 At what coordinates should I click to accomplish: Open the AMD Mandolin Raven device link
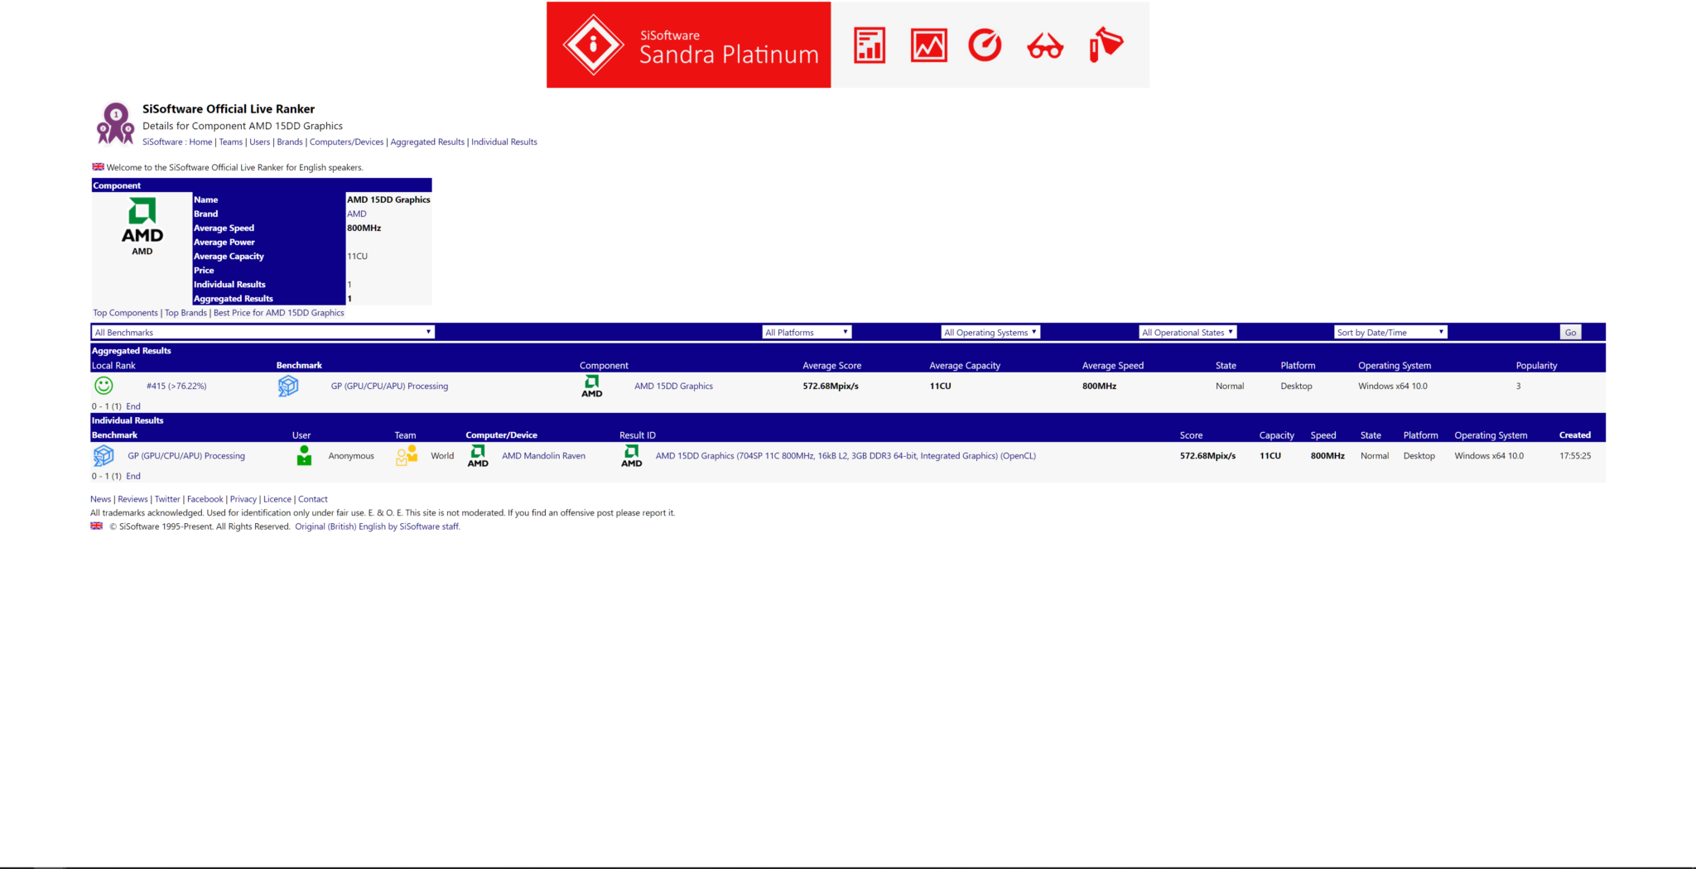pyautogui.click(x=543, y=456)
